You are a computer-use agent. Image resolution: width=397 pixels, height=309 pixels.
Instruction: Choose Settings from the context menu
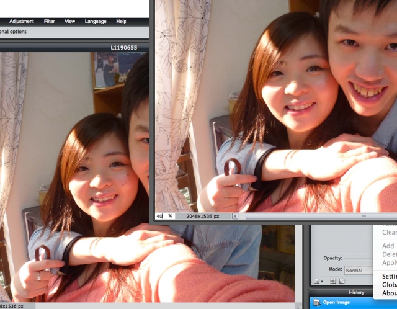pyautogui.click(x=389, y=276)
